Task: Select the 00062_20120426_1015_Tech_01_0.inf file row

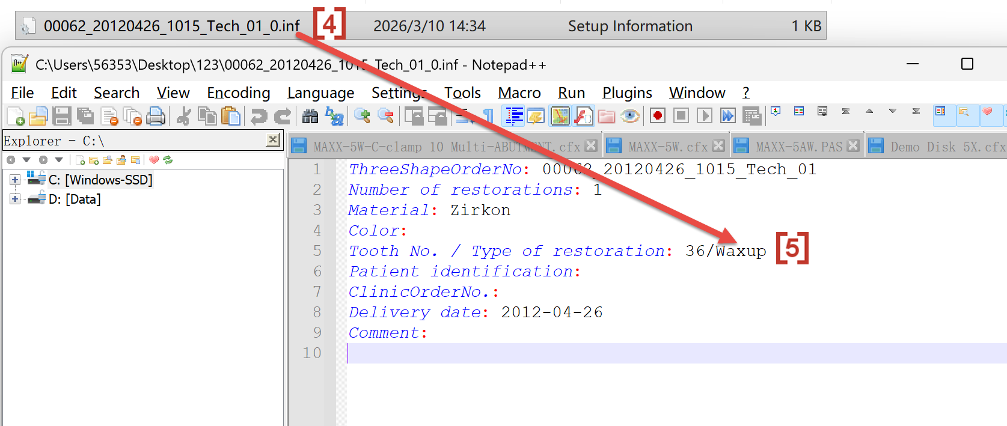Action: pyautogui.click(x=421, y=26)
